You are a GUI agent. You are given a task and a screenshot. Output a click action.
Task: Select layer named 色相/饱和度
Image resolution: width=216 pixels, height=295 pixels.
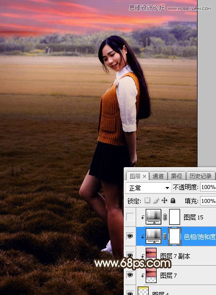coord(200,237)
